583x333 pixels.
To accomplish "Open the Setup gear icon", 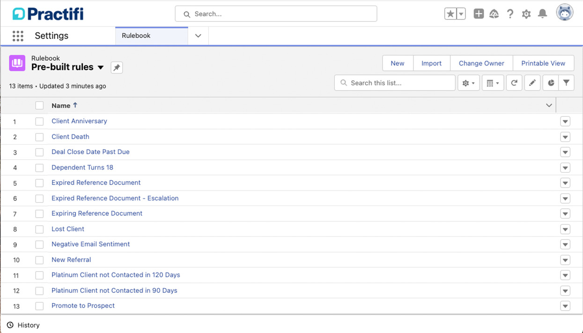I will coord(526,14).
